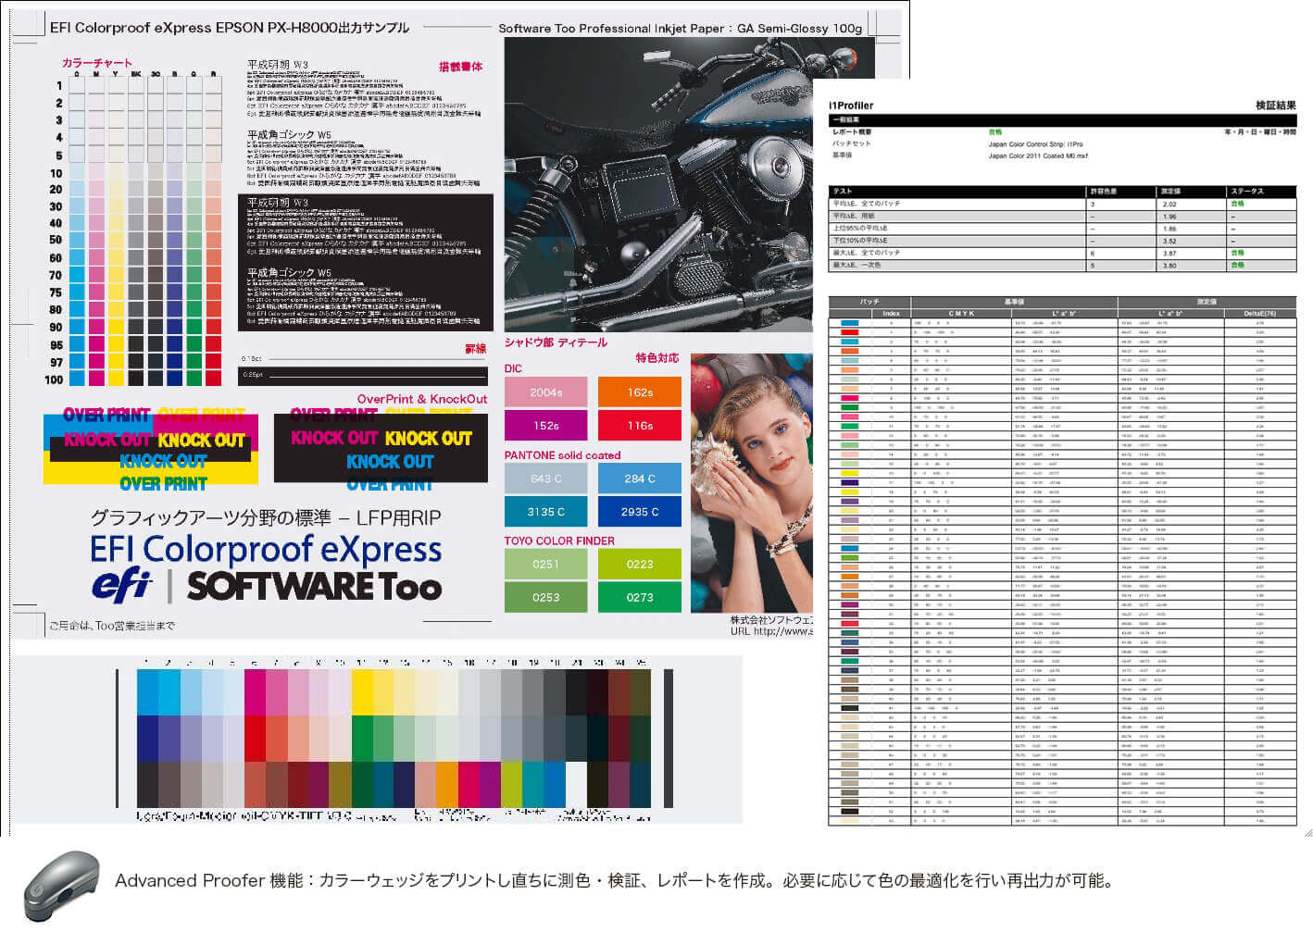Click the 検証結果 heading

click(x=1275, y=106)
